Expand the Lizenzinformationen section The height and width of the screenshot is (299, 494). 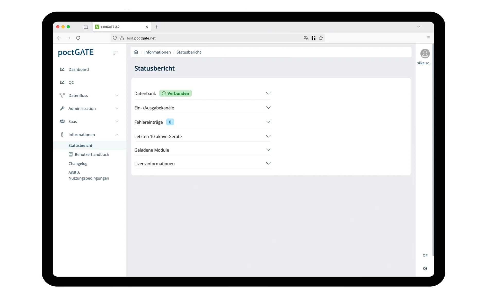click(268, 163)
